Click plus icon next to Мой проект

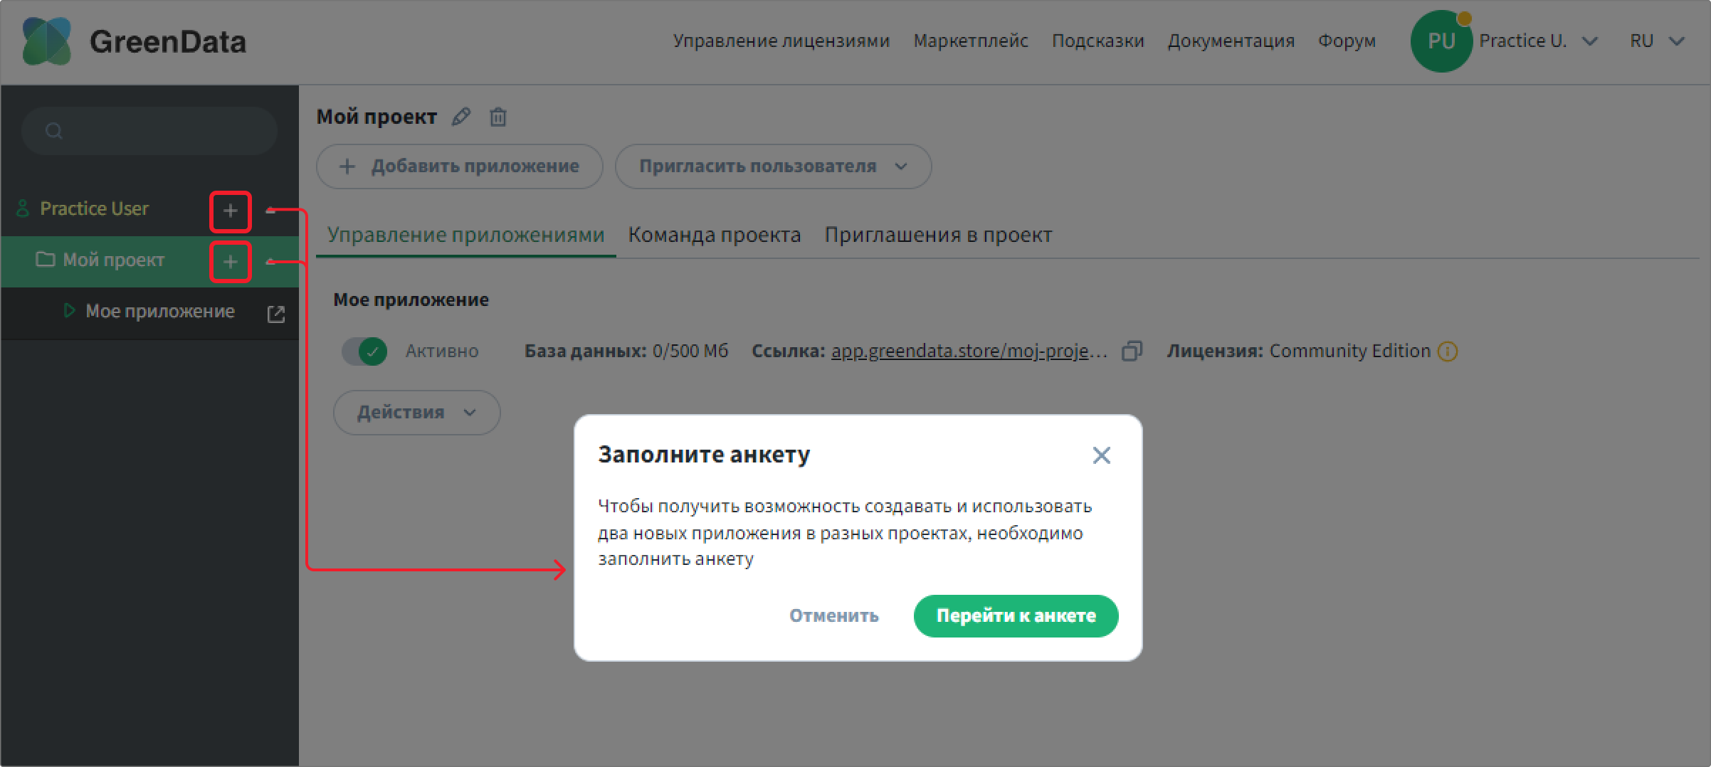tap(231, 262)
